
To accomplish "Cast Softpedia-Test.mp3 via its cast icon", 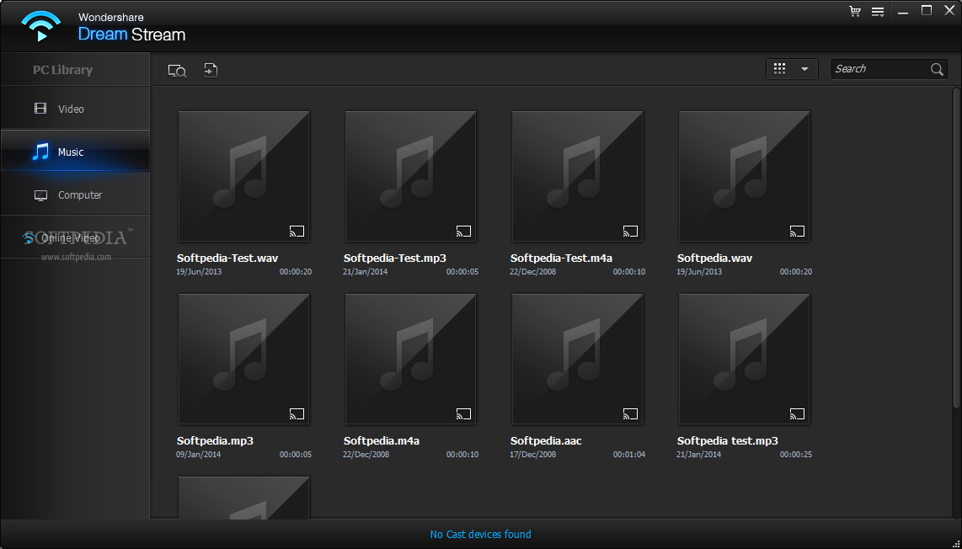I will [x=464, y=232].
